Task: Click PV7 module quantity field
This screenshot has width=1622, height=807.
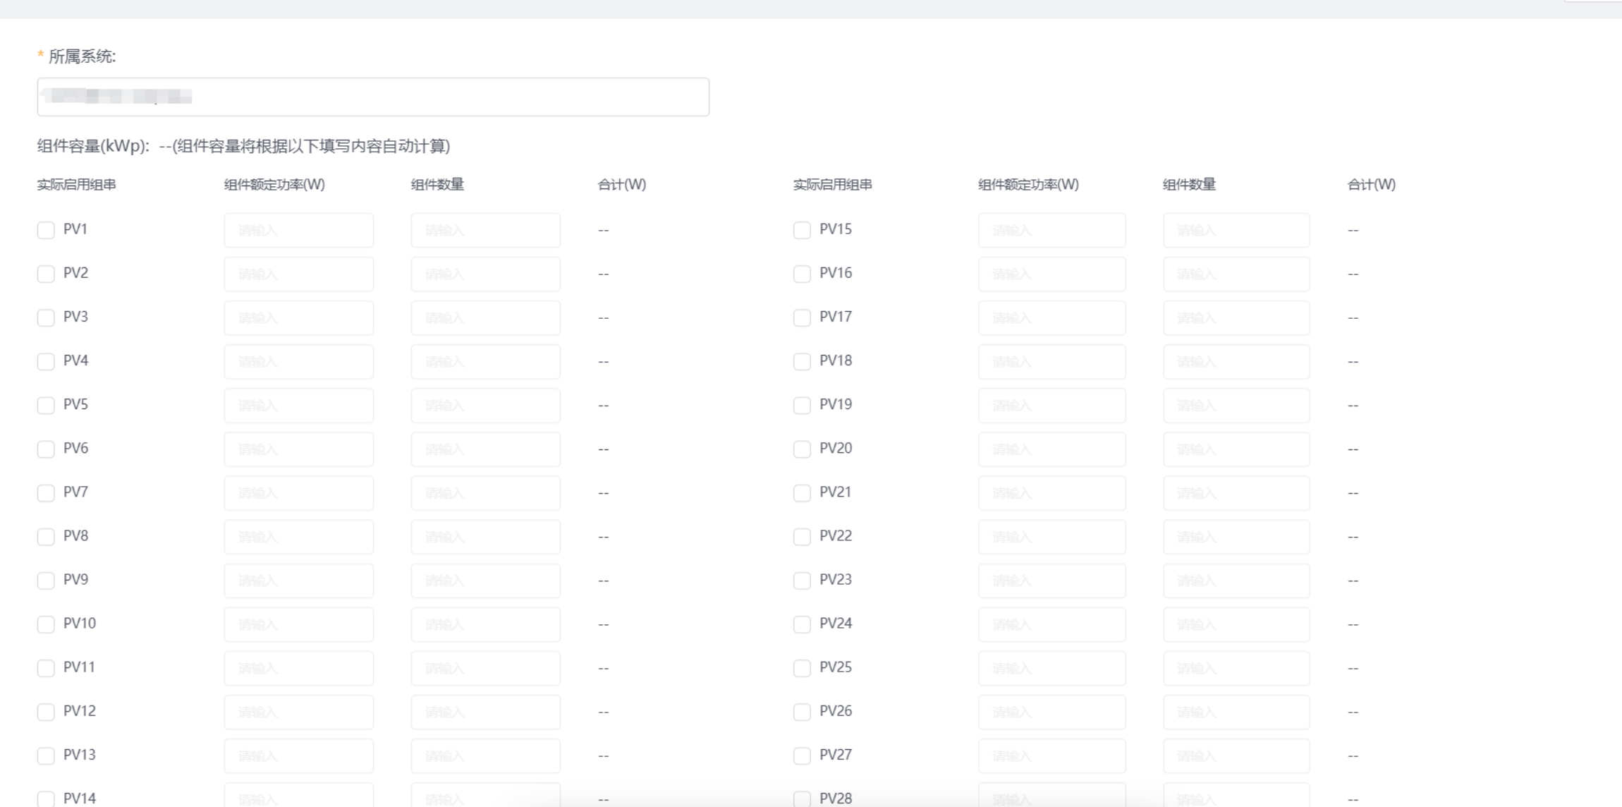Action: [x=485, y=493]
